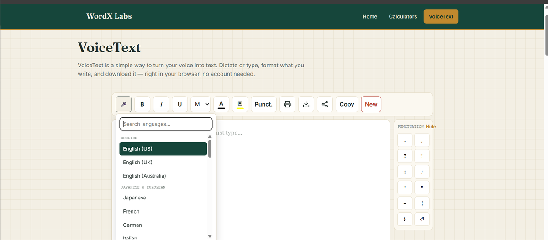
Task: Select English (UK) language
Action: click(x=163, y=162)
